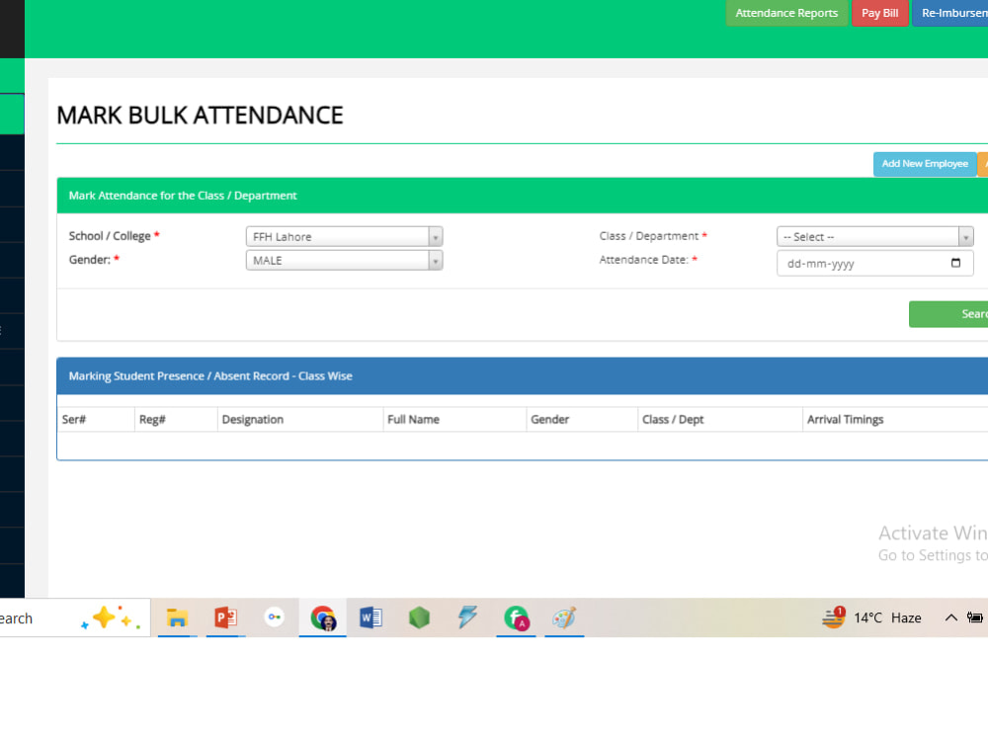Viewport: 988px width, 741px height.
Task: Show hidden system tray icons
Action: (x=950, y=617)
